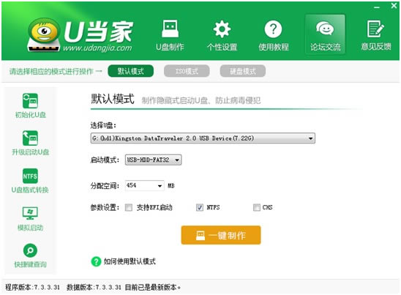Expand 分配空间 454 MB dropdown
401x295 pixels.
point(144,185)
